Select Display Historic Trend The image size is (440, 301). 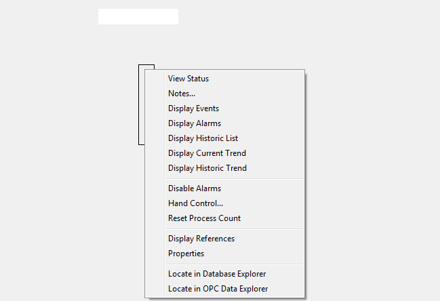click(207, 168)
